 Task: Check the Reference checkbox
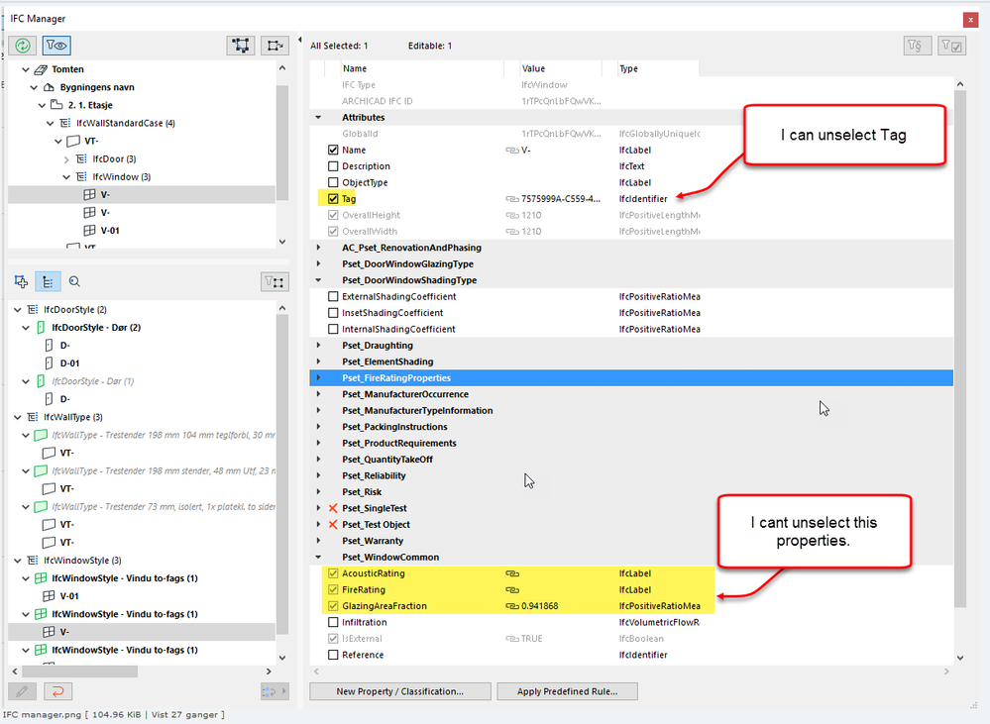pos(333,656)
